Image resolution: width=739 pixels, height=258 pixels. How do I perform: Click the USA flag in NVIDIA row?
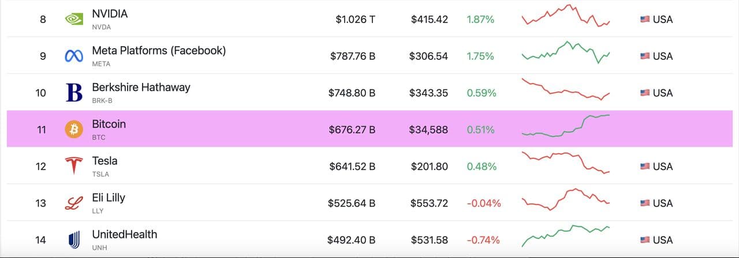click(x=645, y=19)
